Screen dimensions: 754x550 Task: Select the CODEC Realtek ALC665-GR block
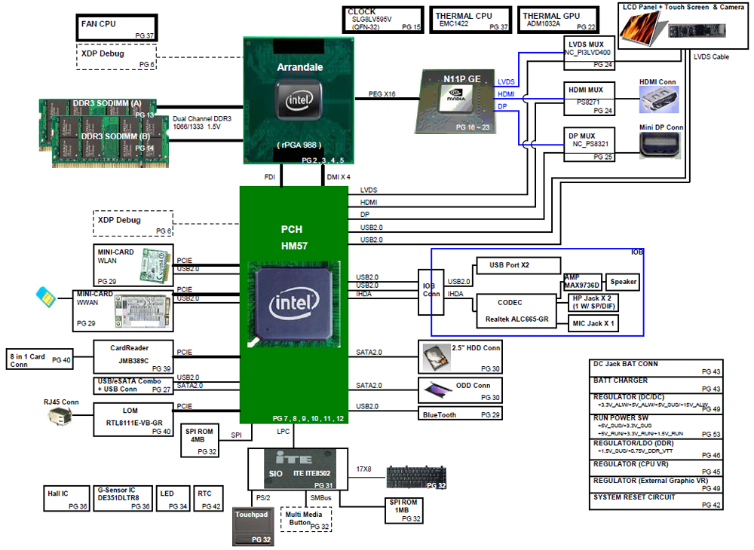click(x=516, y=310)
